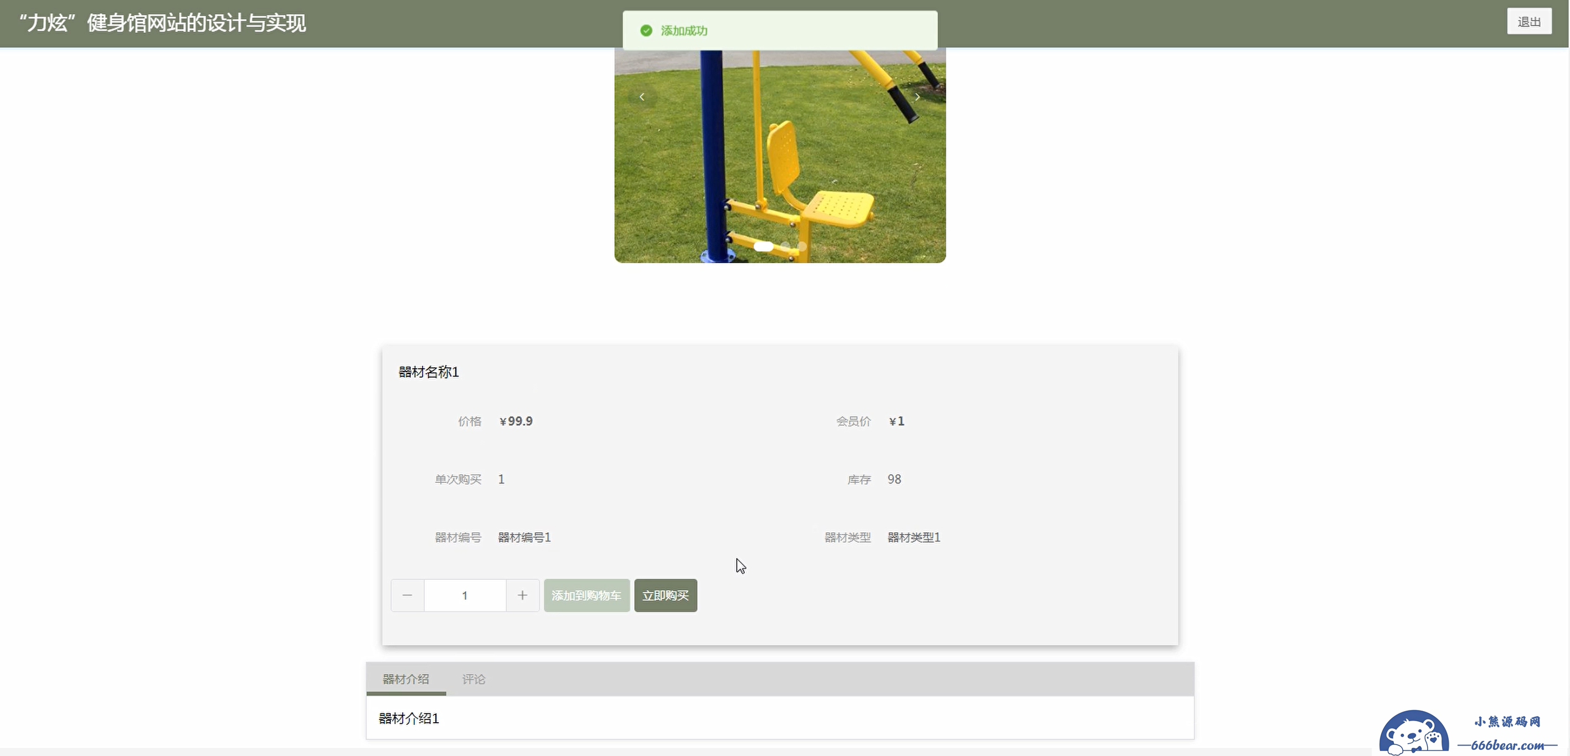Image resolution: width=1570 pixels, height=756 pixels.
Task: Select the second carousel indicator dot
Action: pyautogui.click(x=786, y=246)
